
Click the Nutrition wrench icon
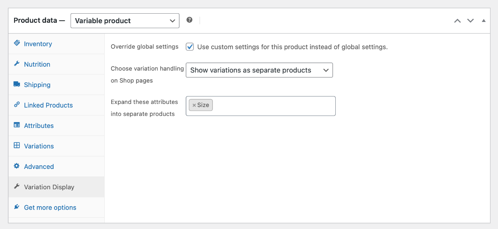point(17,64)
